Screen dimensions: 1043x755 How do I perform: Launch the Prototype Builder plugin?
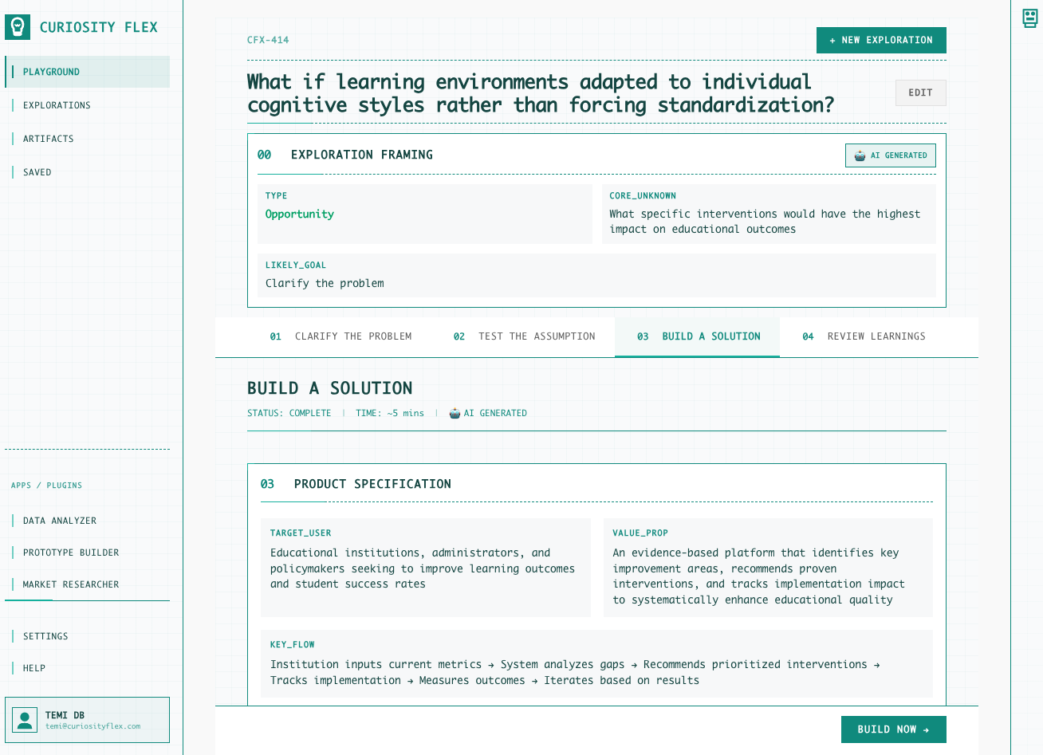[x=71, y=552]
